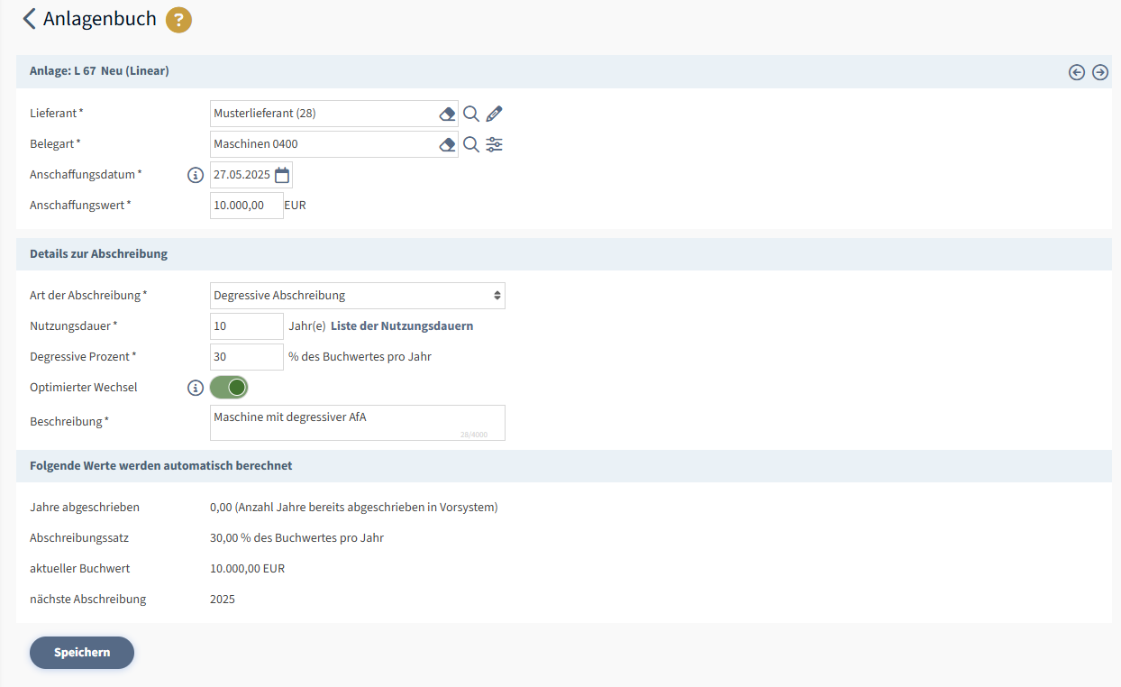Click the Anschaffungswert amount field

(x=246, y=206)
